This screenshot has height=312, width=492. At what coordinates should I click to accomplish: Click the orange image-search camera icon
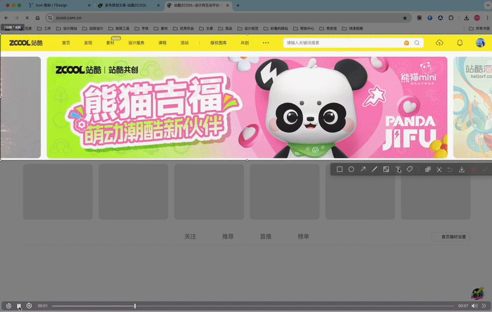[406, 43]
